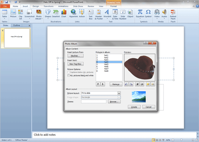Open the Frame shape dropdown
Image resolution: width=199 pixels, height=142 pixels.
(x=119, y=97)
